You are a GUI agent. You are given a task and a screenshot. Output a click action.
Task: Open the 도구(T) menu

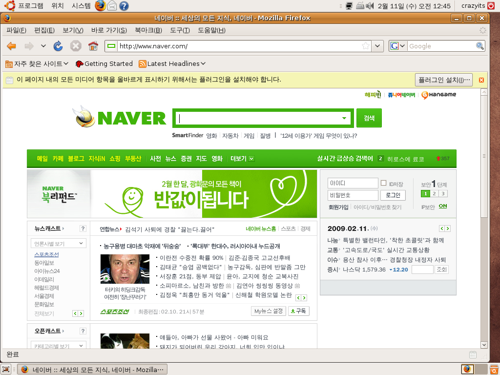pos(180,30)
